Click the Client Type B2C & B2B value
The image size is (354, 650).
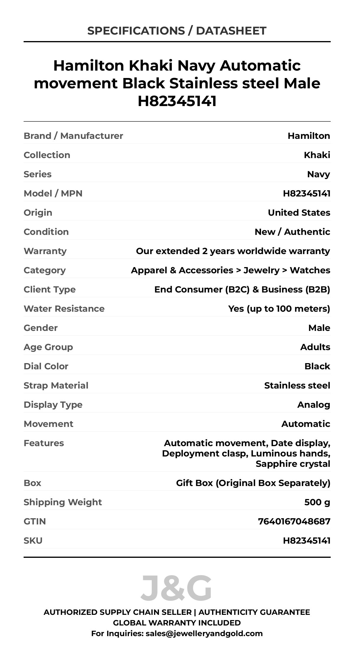[x=242, y=289]
